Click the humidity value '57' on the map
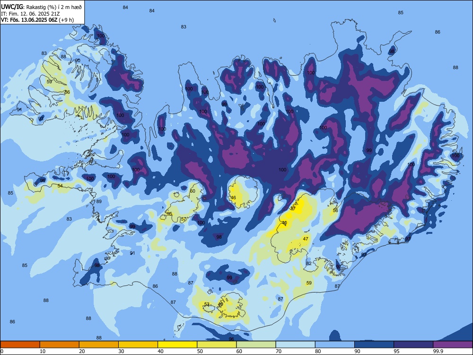 pos(184,219)
